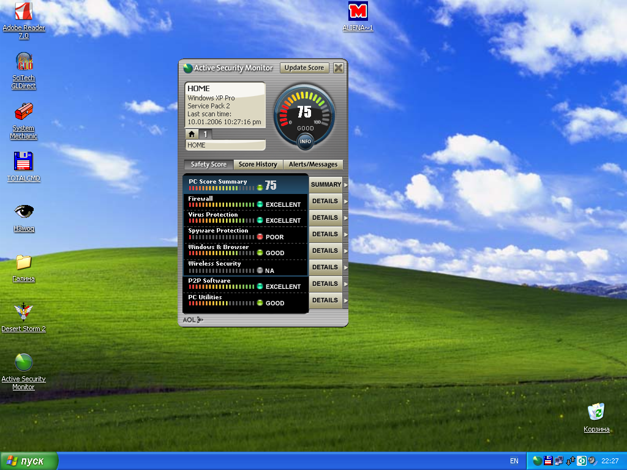Viewport: 627px width, 470px height.
Task: Click the network computers tray icon
Action: (x=559, y=461)
